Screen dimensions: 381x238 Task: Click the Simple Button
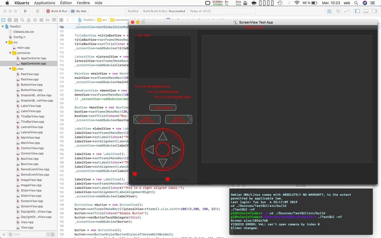point(163,108)
